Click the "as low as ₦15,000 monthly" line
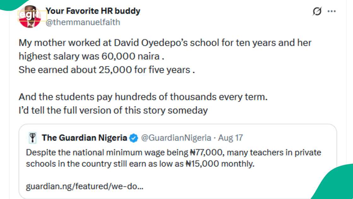353x199 pixels. pyautogui.click(x=140, y=164)
